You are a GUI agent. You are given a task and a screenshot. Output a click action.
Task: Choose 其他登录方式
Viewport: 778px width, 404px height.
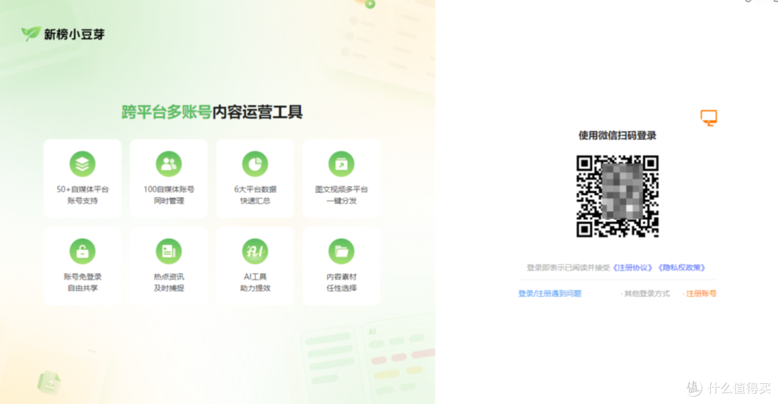tap(645, 293)
